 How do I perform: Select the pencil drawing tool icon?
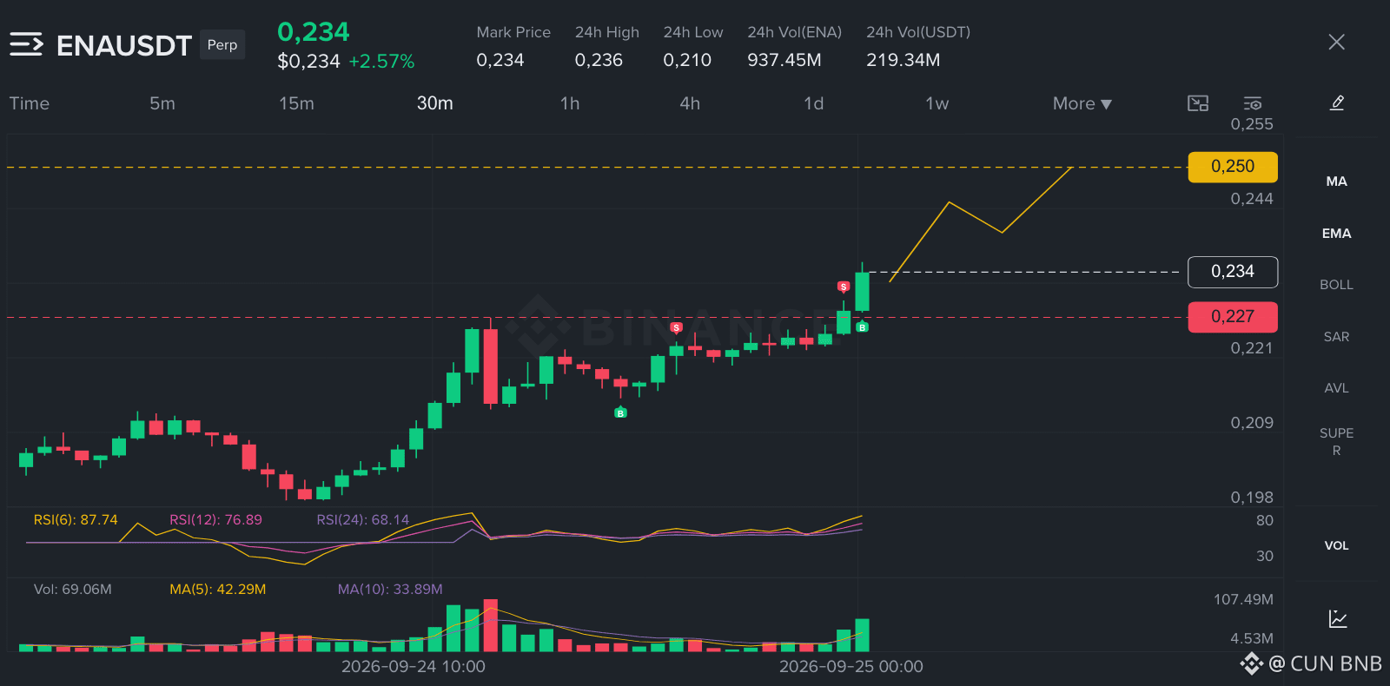tap(1337, 103)
